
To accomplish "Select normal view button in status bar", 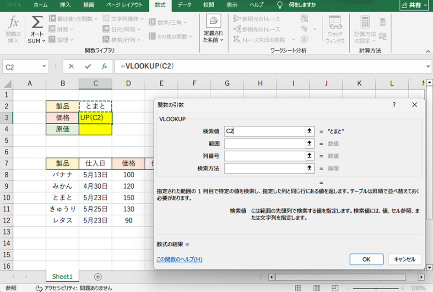I will click(298, 288).
